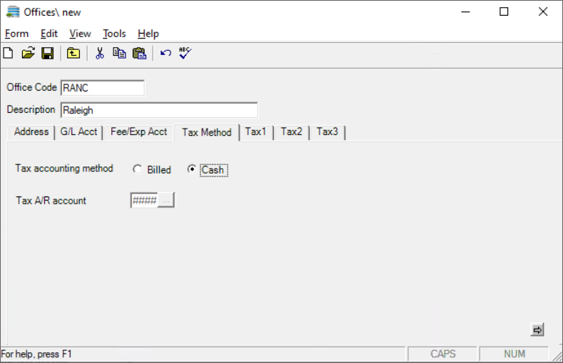
Task: Undo the last change via toolbar
Action: click(x=166, y=54)
